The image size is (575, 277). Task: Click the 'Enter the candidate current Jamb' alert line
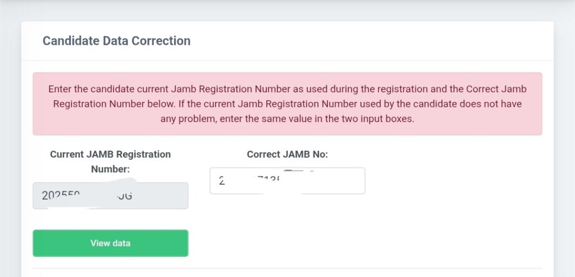(x=287, y=89)
